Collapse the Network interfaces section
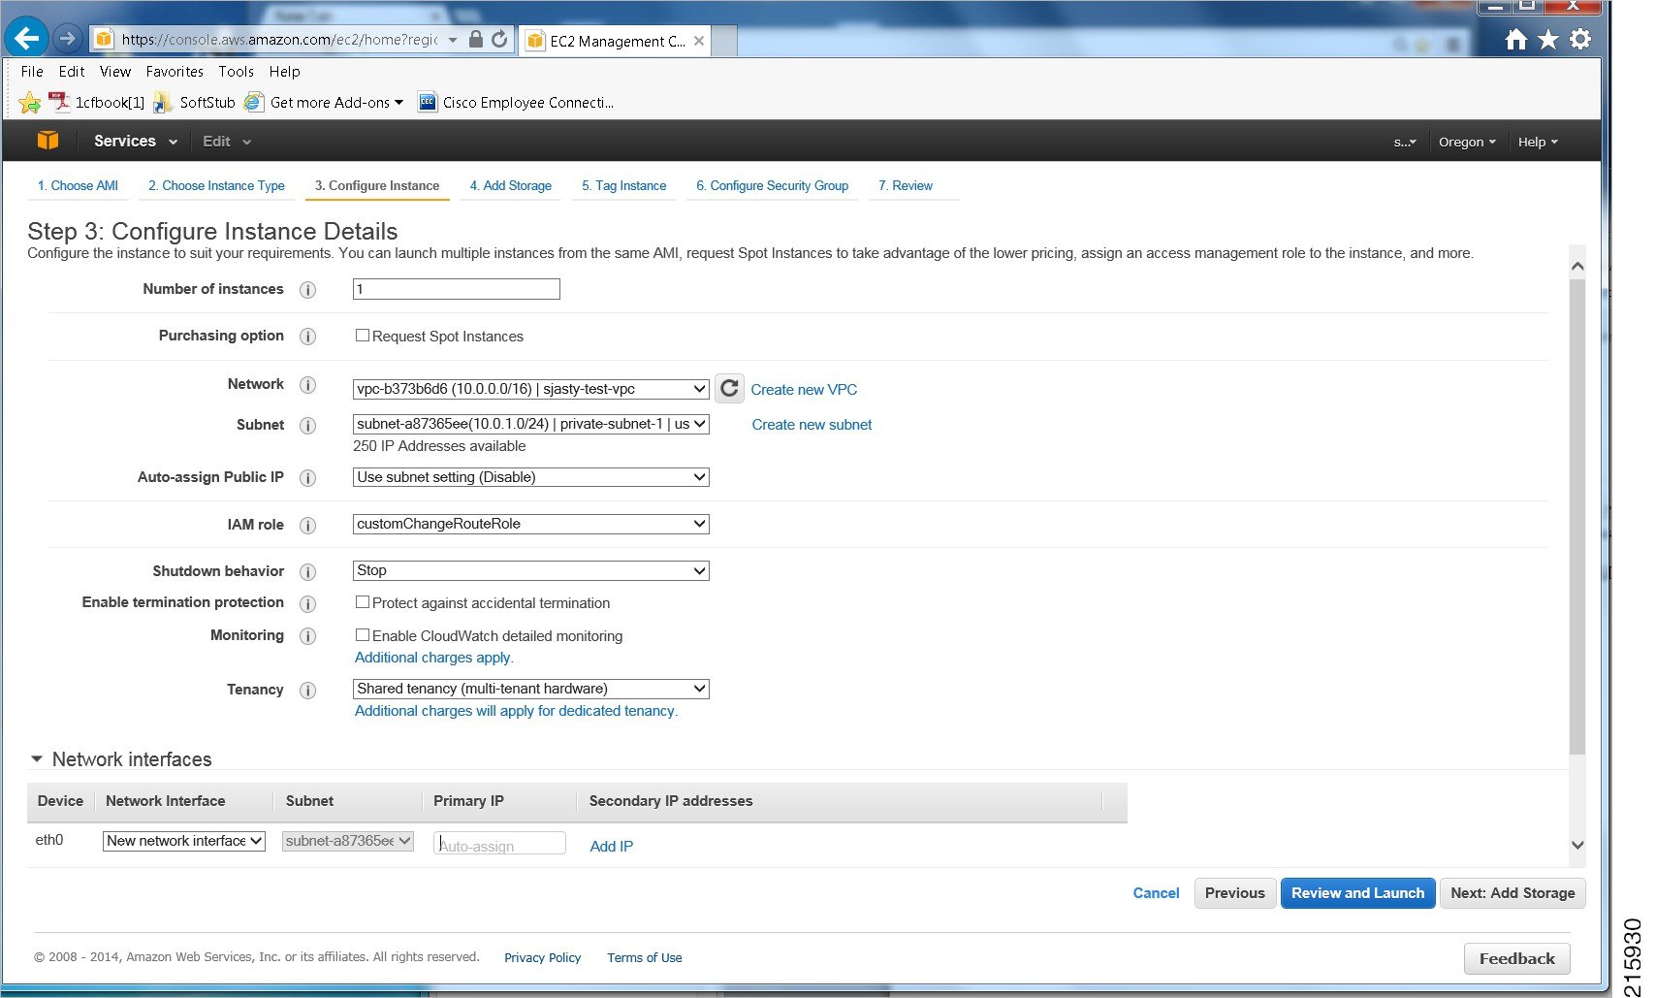The height and width of the screenshot is (998, 1656). click(37, 759)
